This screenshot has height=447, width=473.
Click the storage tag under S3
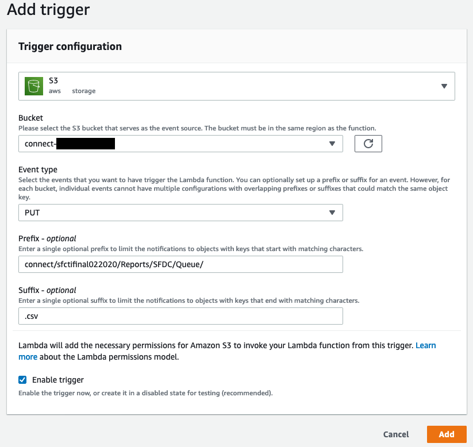pos(83,91)
